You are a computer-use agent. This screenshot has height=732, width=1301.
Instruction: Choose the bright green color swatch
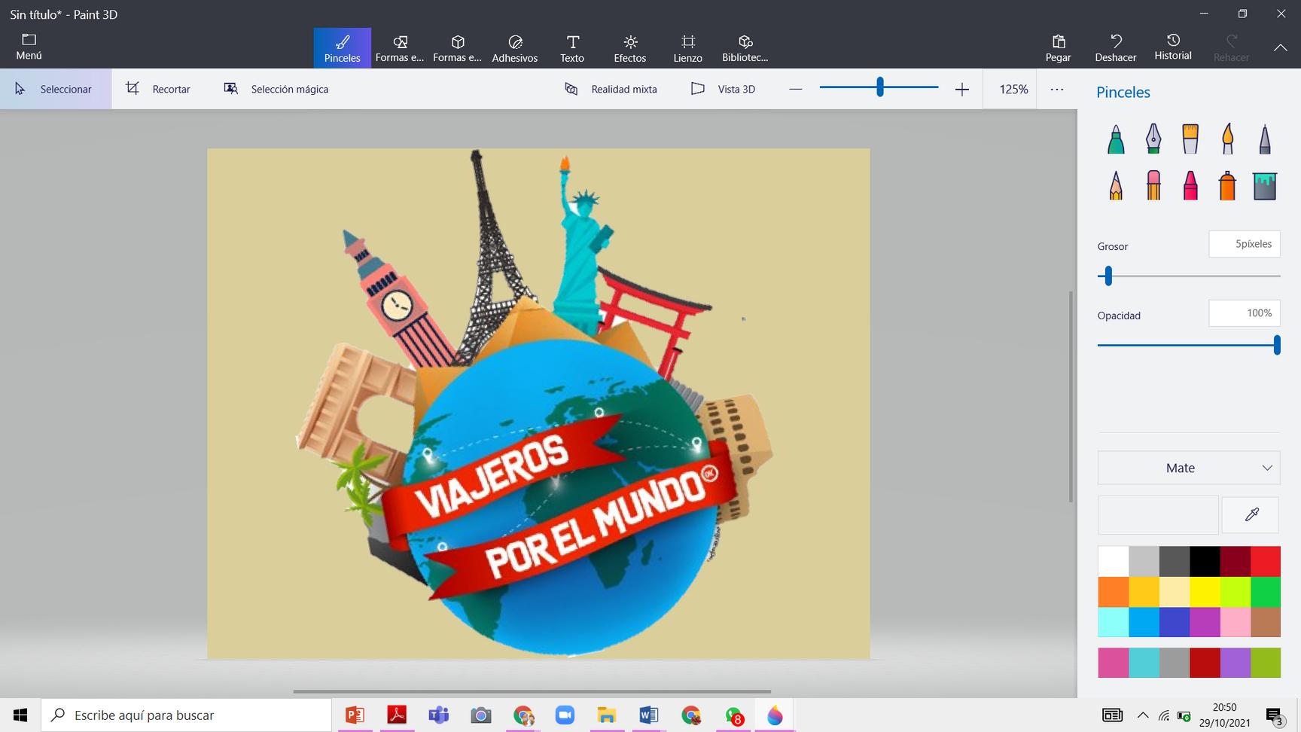point(1266,592)
